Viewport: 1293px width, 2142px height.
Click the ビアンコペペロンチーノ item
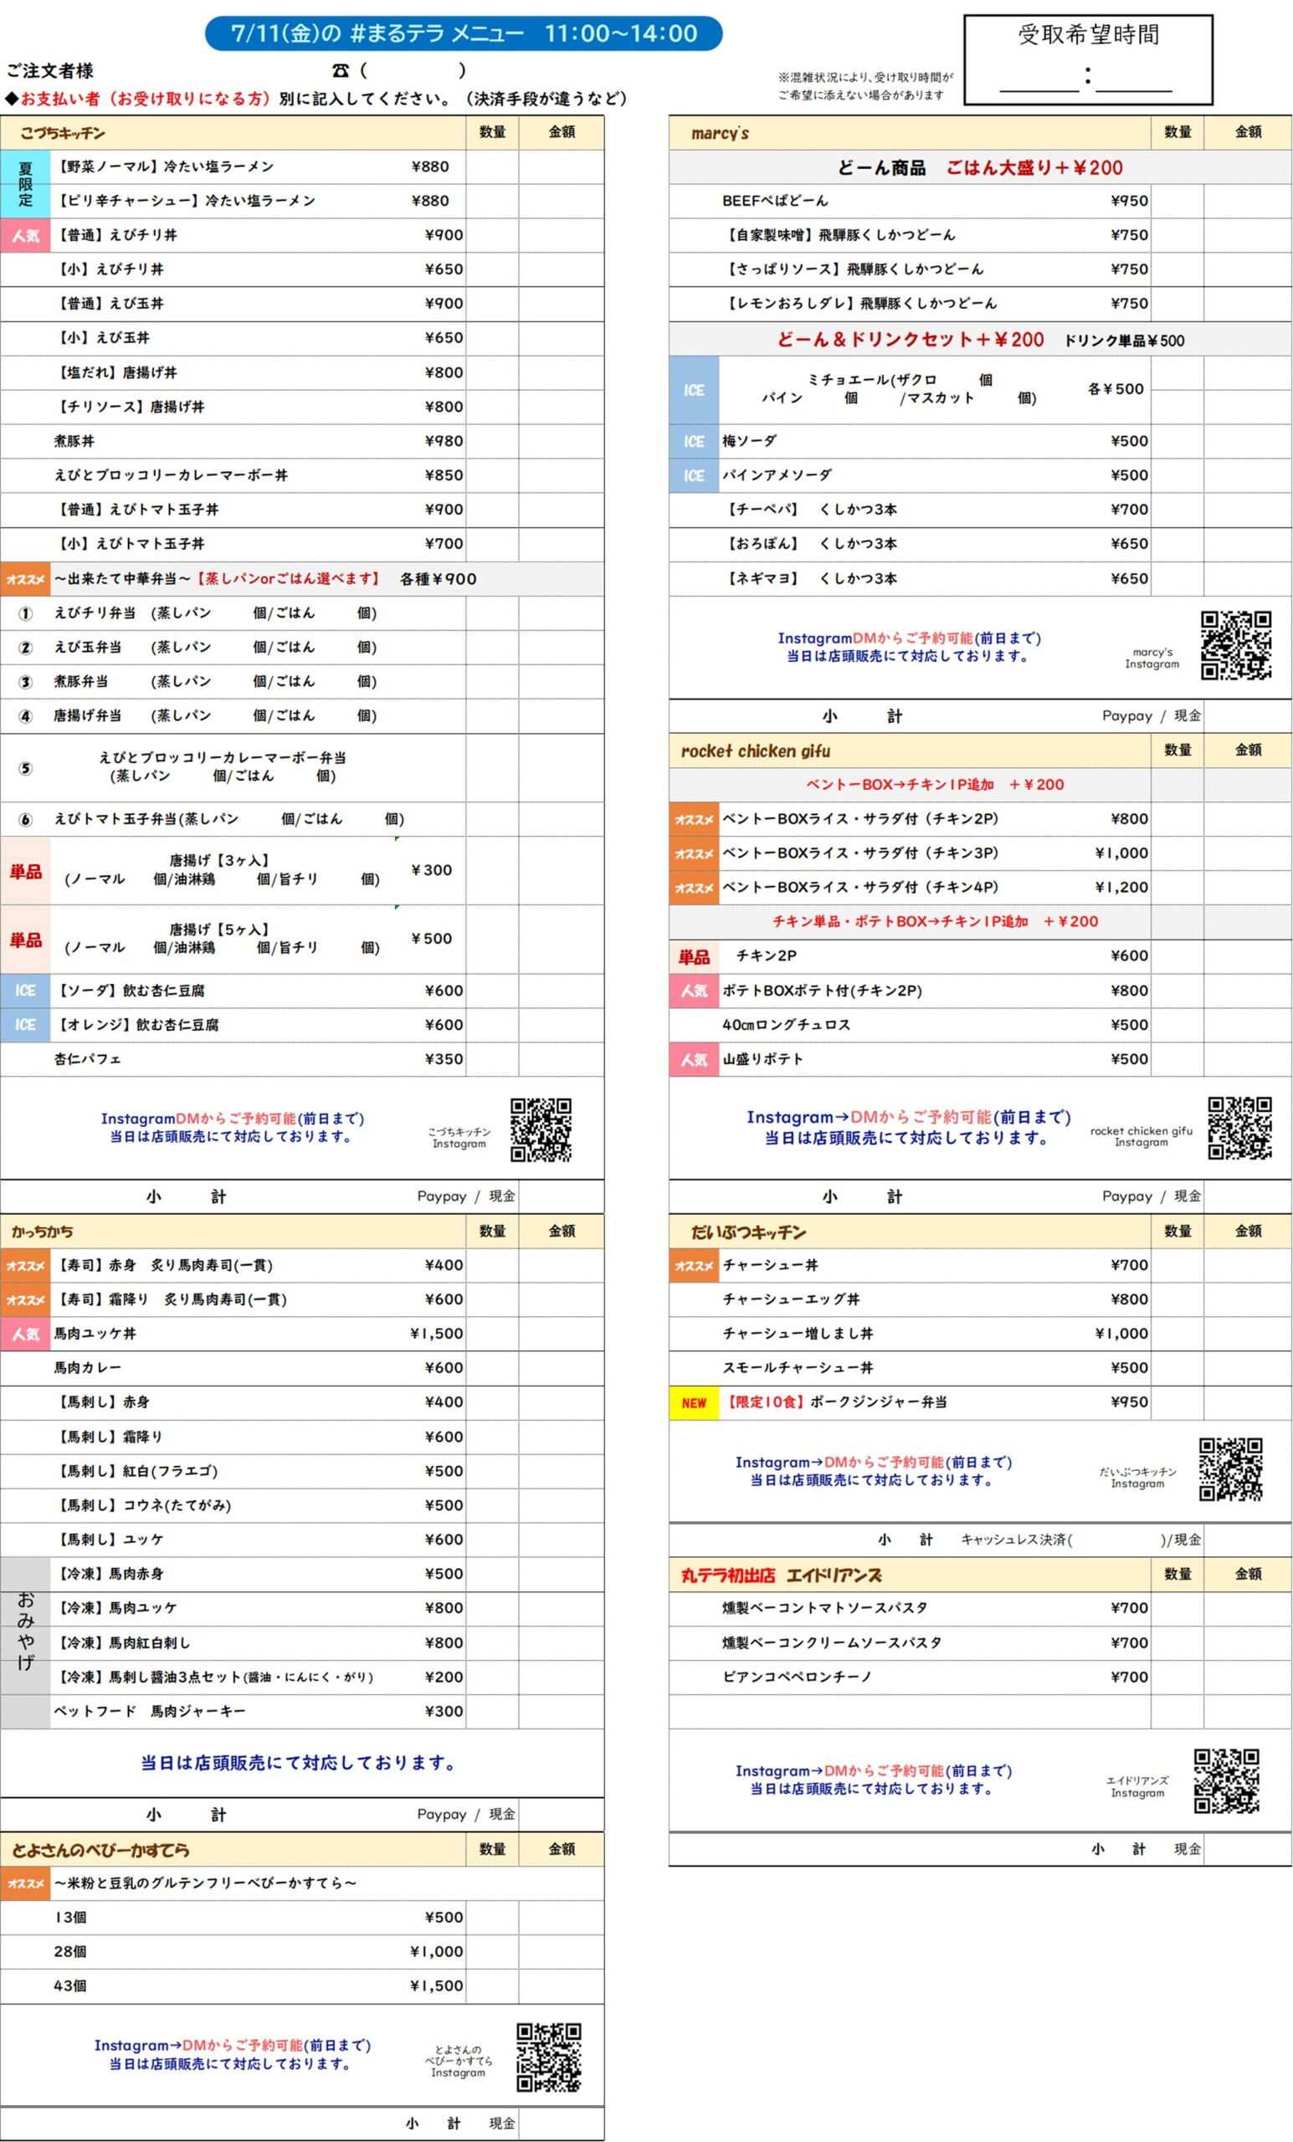pyautogui.click(x=797, y=1677)
